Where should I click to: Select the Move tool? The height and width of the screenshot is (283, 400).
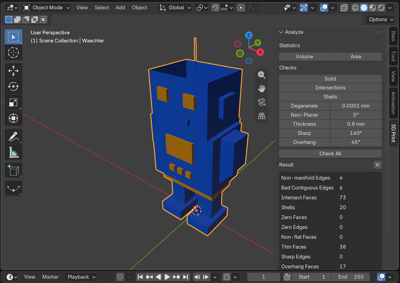pos(13,71)
